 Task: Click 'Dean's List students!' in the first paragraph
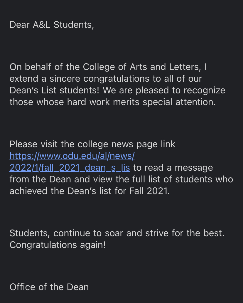(55, 90)
